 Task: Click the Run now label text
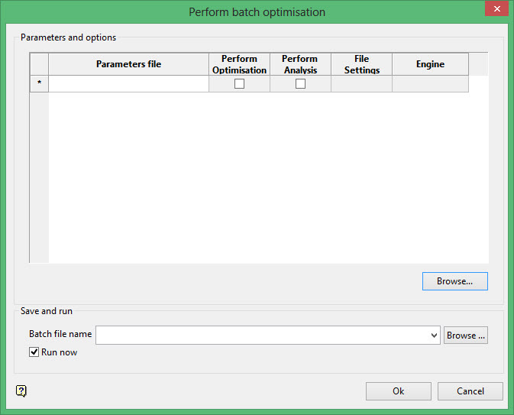pos(60,352)
